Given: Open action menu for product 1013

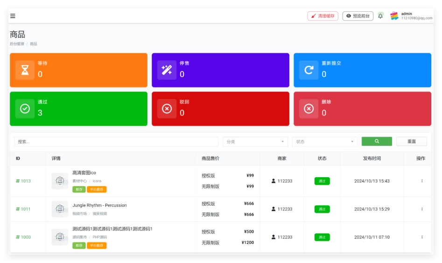Looking at the screenshot, I should point(422,181).
